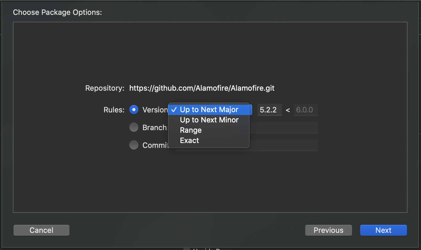
Task: Click the Choose Package Options heading
Action: click(x=57, y=12)
